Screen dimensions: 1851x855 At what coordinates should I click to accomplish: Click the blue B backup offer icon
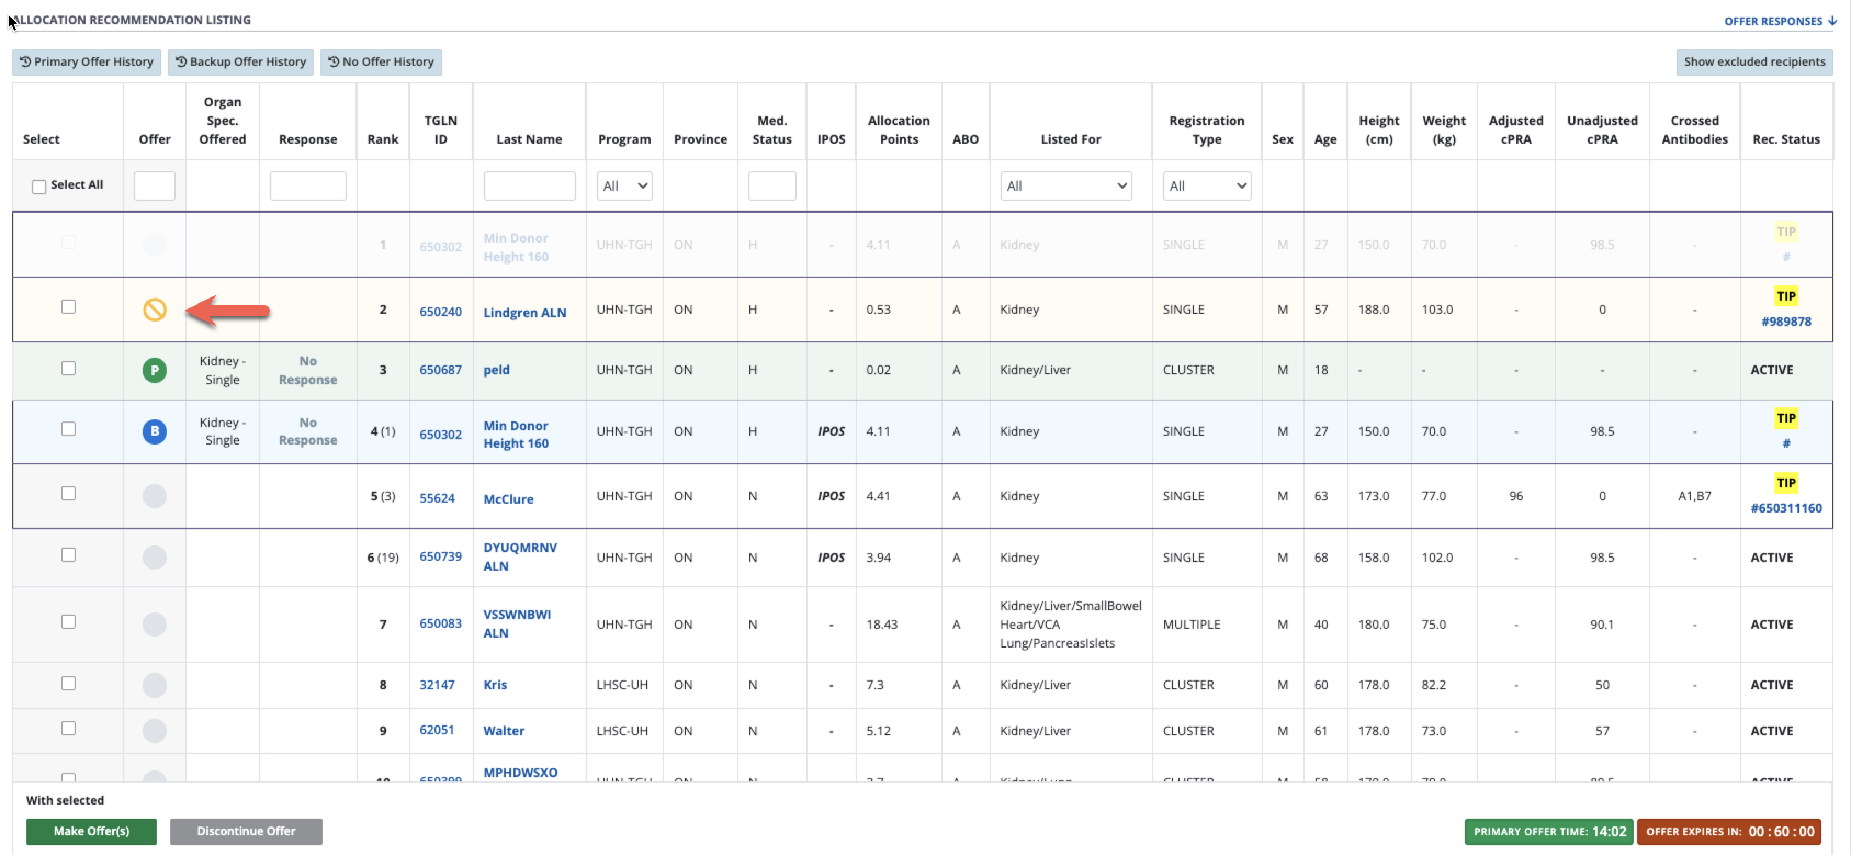point(155,431)
